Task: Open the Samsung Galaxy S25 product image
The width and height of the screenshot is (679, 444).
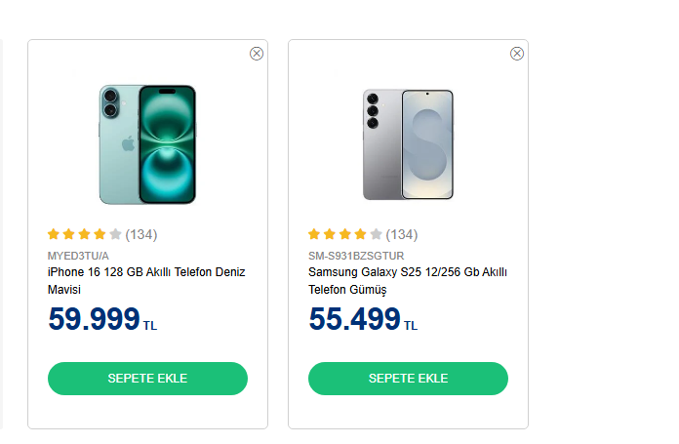Action: 408,143
